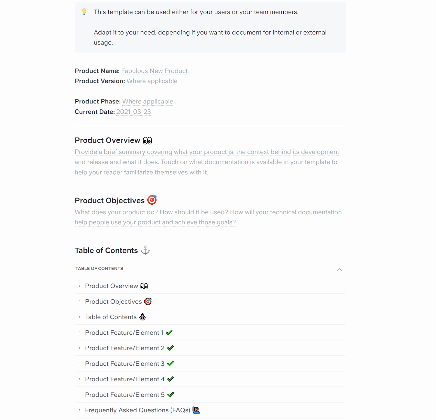Click the eyes emoji beside Product Overview heading

(147, 140)
